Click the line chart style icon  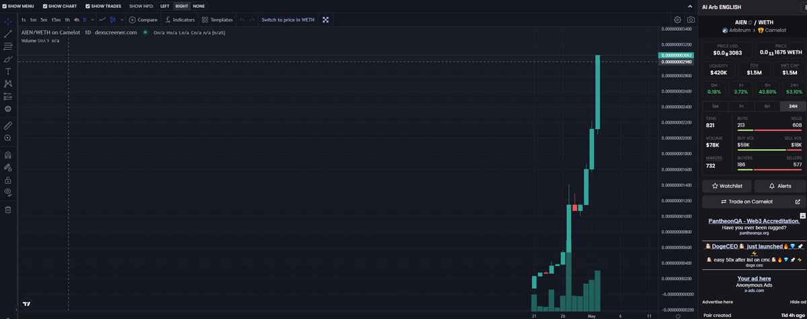pos(102,20)
